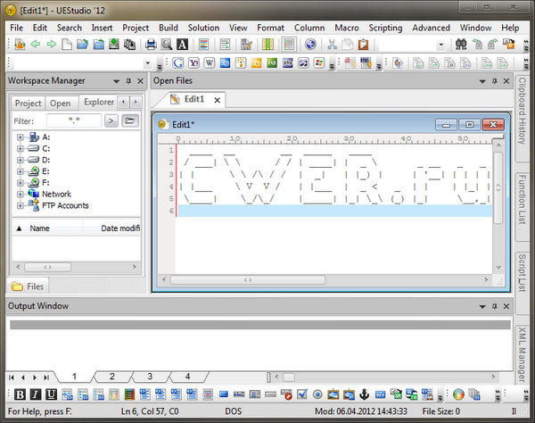Click the Underline formatting icon
The width and height of the screenshot is (535, 423).
tap(51, 394)
